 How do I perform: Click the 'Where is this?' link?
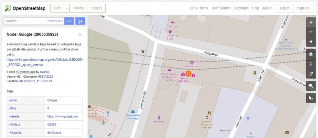pyautogui.click(x=55, y=21)
